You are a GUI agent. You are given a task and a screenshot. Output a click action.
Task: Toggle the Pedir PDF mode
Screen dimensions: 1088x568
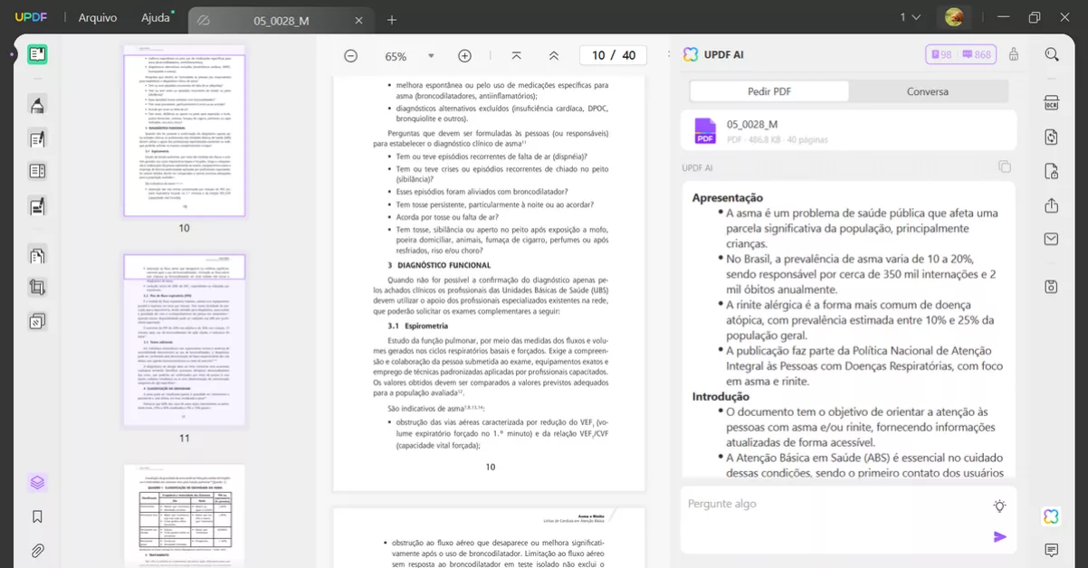[769, 91]
